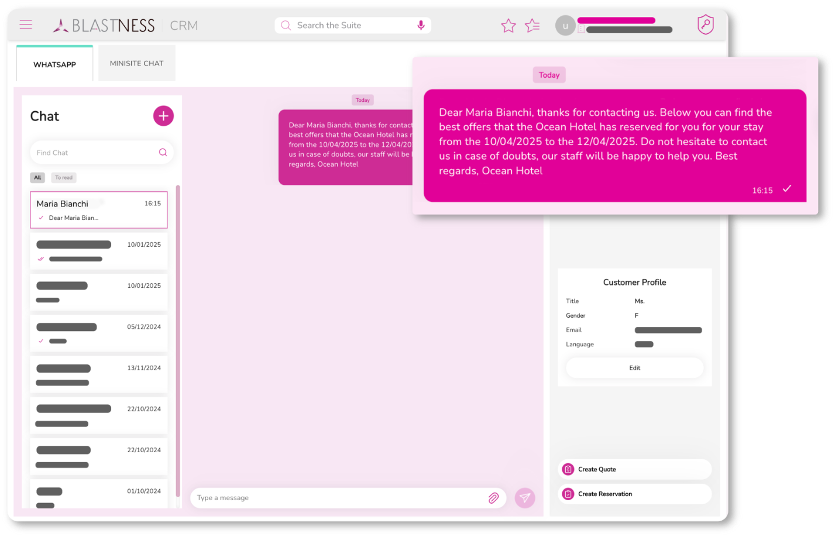Click the Create Quote button label
Screen dimensions: 835x537
[x=597, y=469]
